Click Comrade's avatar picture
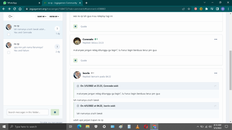 77,41
